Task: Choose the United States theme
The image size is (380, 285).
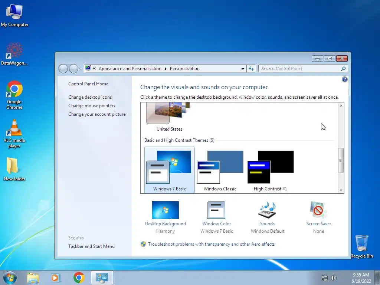Action: coord(169,117)
